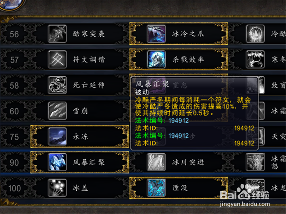Click the 永冻 talent icon

(57, 136)
